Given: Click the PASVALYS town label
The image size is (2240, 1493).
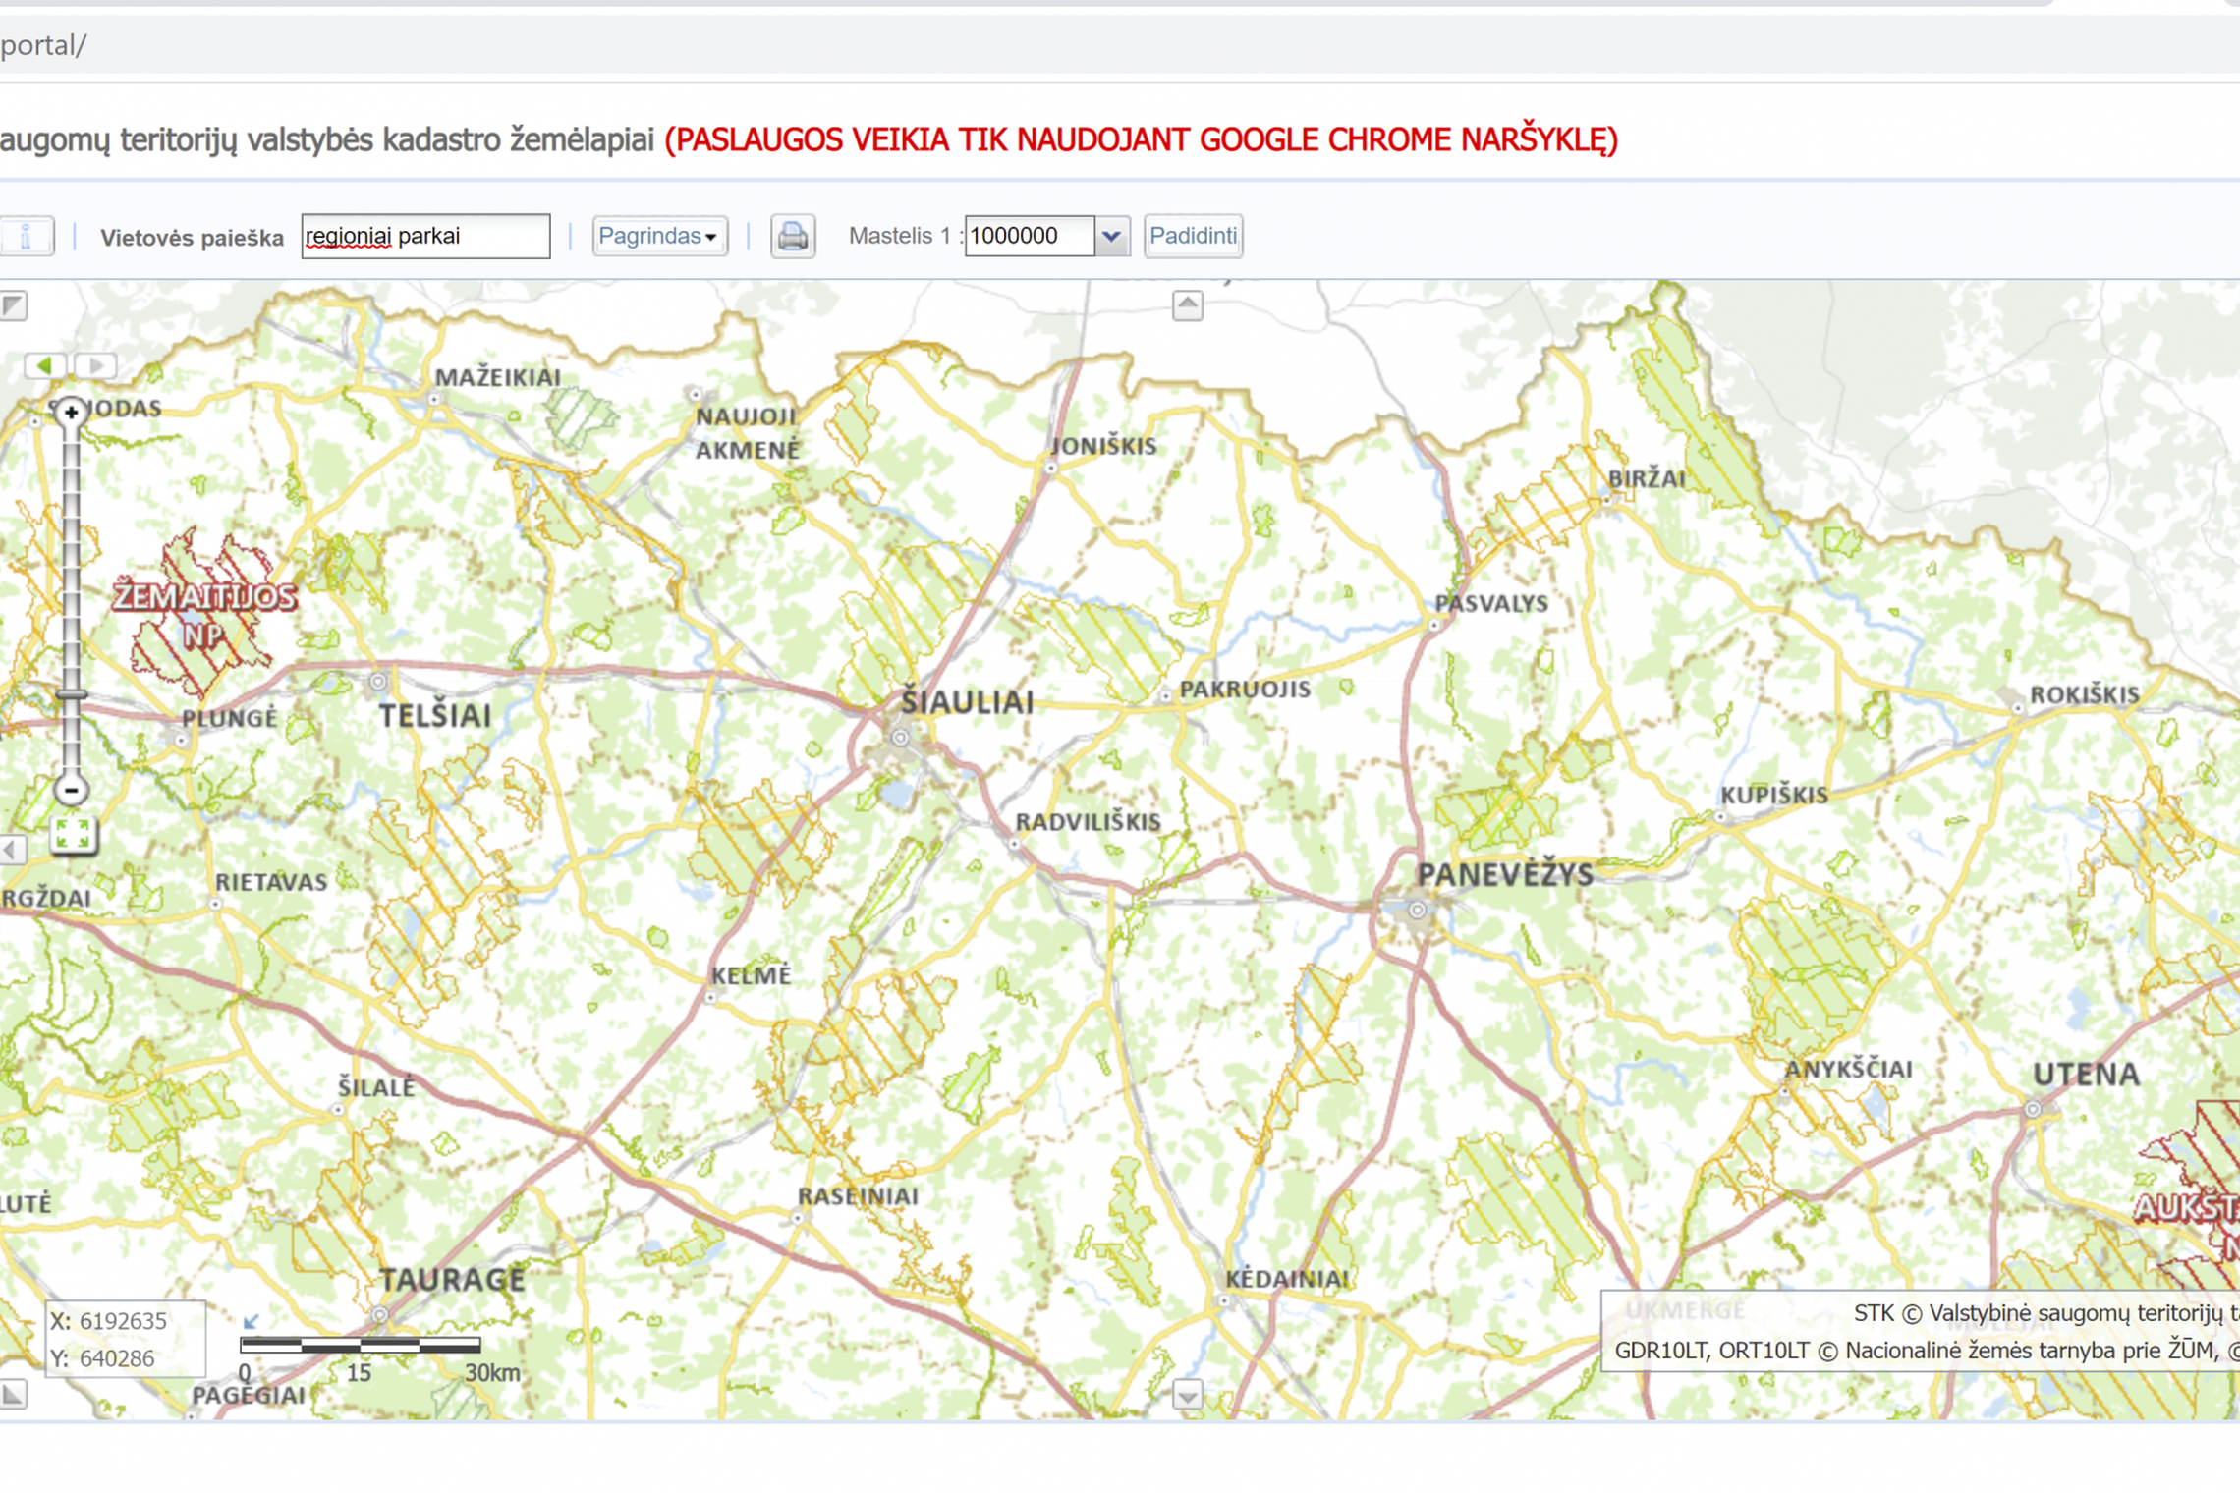Looking at the screenshot, I should [1491, 604].
